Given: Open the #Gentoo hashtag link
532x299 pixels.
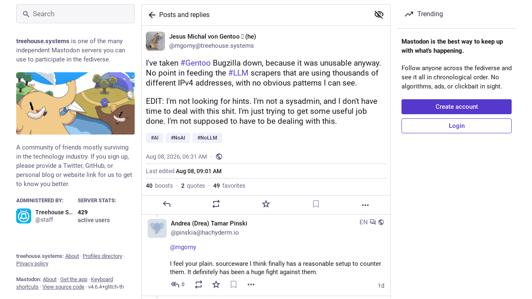Looking at the screenshot, I should point(195,63).
